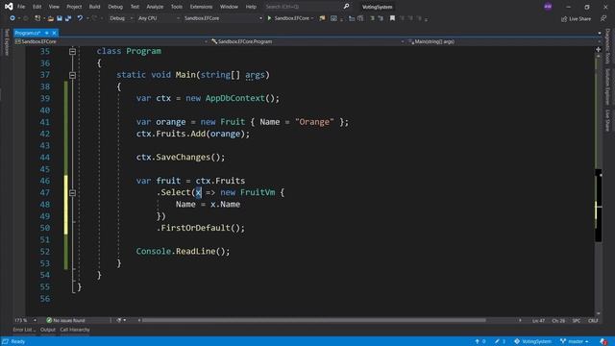Open the File menu
Image resolution: width=615 pixels, height=346 pixels.
coord(21,7)
